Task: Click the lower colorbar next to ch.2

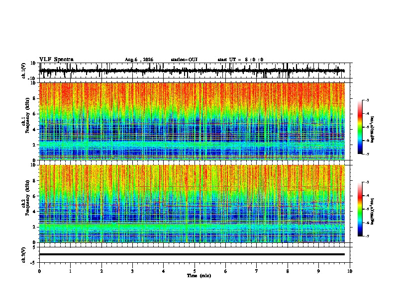Action: pos(360,209)
